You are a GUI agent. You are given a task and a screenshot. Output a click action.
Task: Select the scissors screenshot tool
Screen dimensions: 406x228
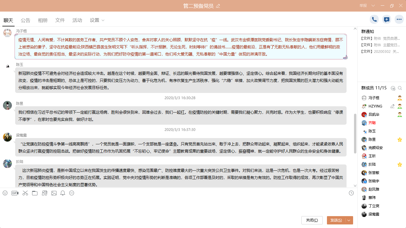25,193
